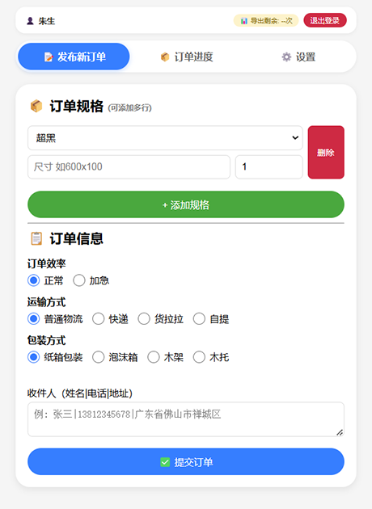Click the red 删除 button
Screen dimensions: 372x509
click(326, 152)
